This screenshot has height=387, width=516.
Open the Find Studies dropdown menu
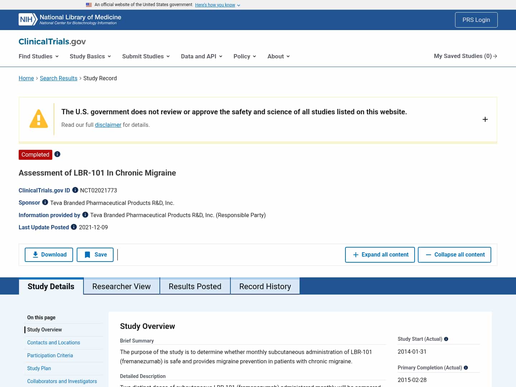[38, 56]
